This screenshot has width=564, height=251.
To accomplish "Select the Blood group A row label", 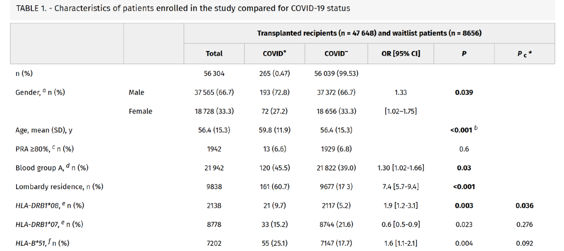I will 52,168.
